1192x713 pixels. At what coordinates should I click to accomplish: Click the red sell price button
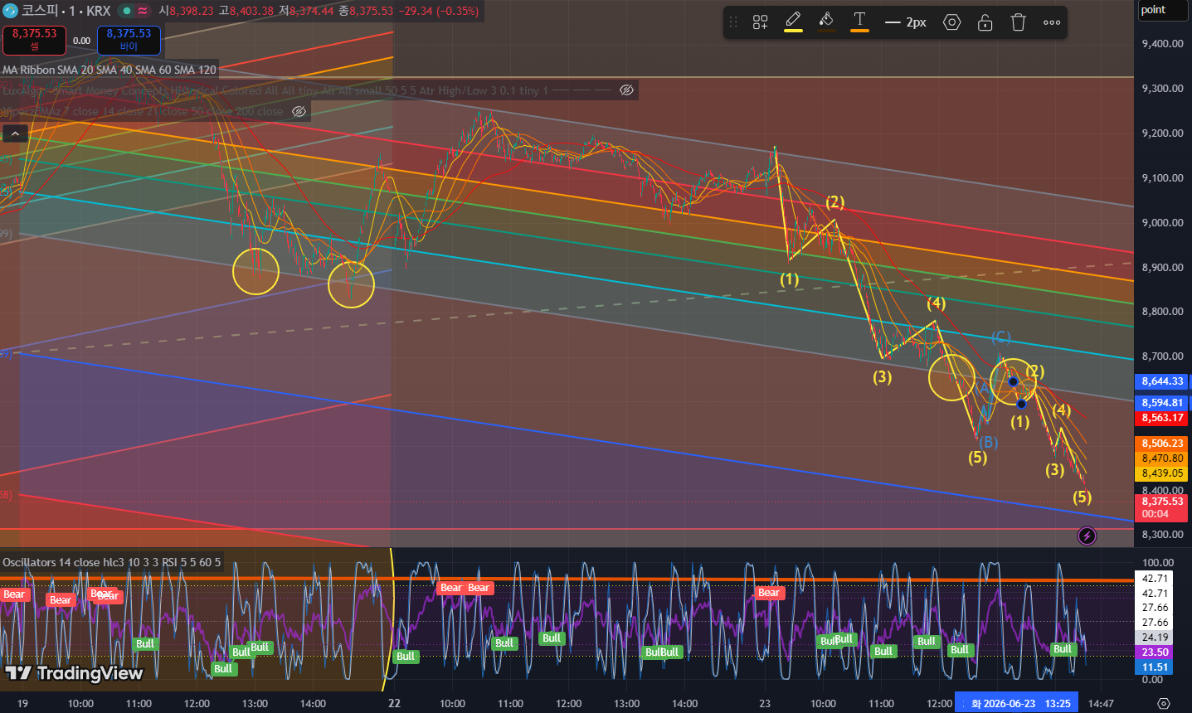34,40
